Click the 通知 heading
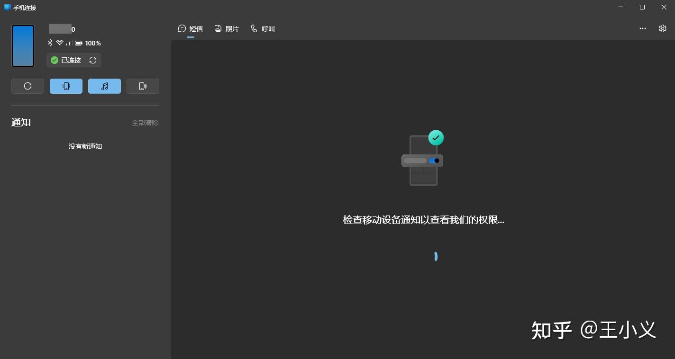The image size is (675, 359). (21, 122)
